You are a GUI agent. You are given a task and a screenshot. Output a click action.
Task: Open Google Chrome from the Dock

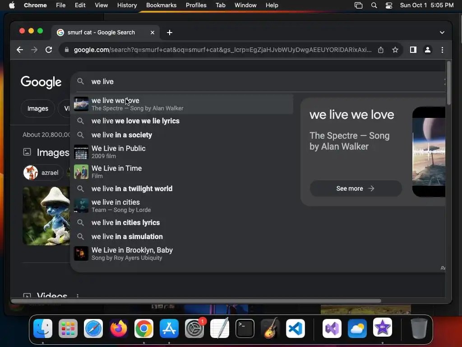pos(144,328)
